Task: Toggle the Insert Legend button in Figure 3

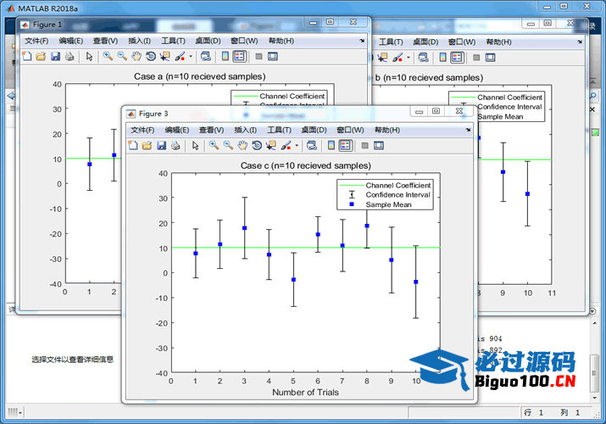Action: (346, 146)
